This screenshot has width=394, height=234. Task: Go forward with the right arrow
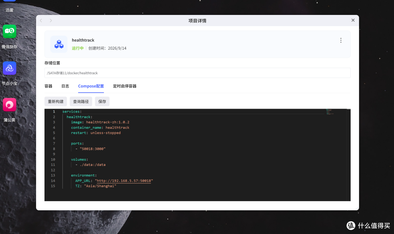click(x=51, y=20)
